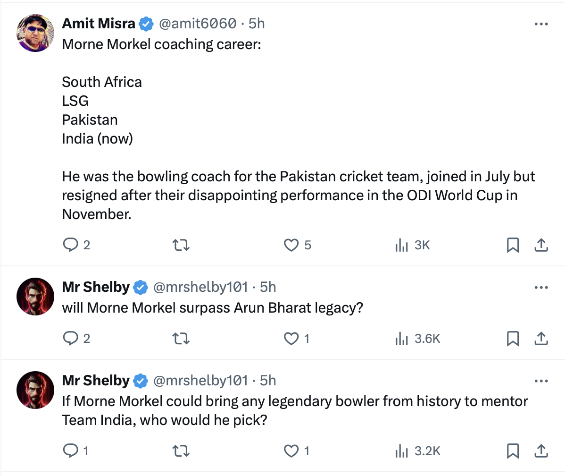Open more options on legendary bowler tweet
The width and height of the screenshot is (565, 476).
[x=541, y=381]
